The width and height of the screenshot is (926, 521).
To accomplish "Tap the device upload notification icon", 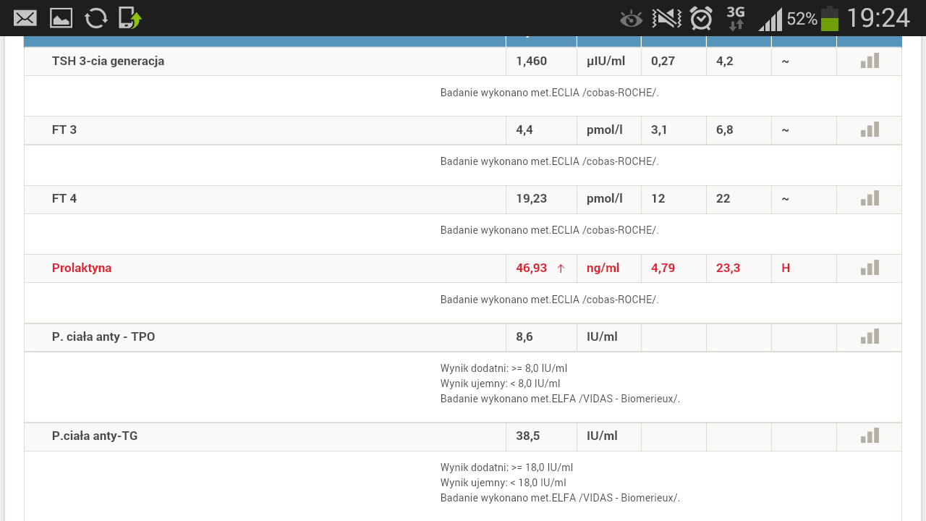I will (x=129, y=18).
